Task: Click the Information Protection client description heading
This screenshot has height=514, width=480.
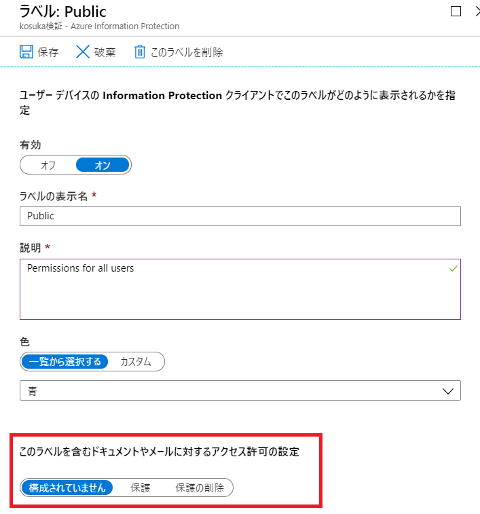Action: tap(238, 103)
